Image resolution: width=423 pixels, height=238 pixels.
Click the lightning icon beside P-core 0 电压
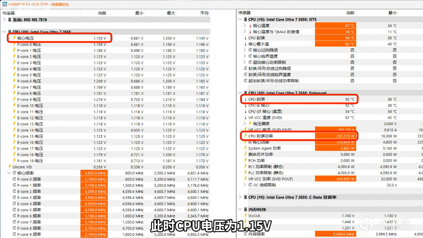(x=14, y=44)
